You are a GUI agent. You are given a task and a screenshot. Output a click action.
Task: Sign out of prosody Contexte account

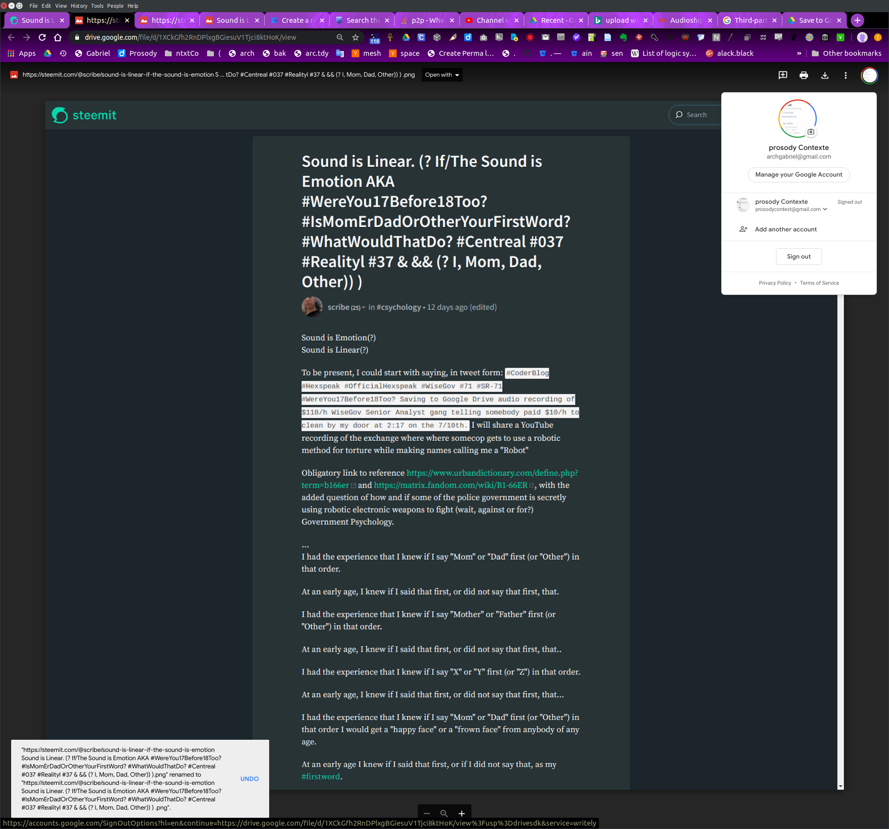[x=798, y=256]
